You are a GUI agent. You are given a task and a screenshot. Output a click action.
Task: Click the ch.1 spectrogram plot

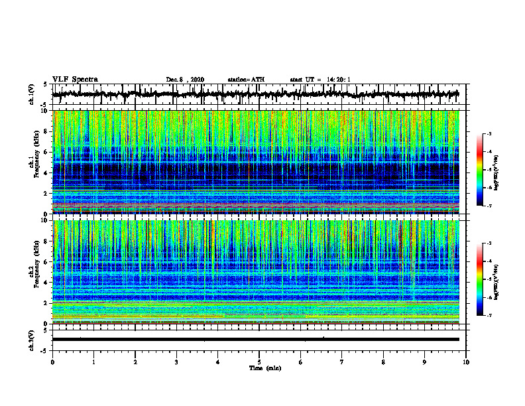256,162
